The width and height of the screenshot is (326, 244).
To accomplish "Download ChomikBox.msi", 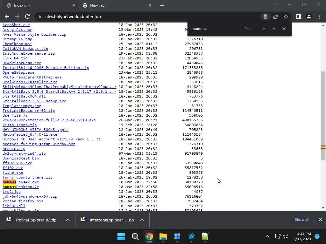I will click(x=17, y=44).
